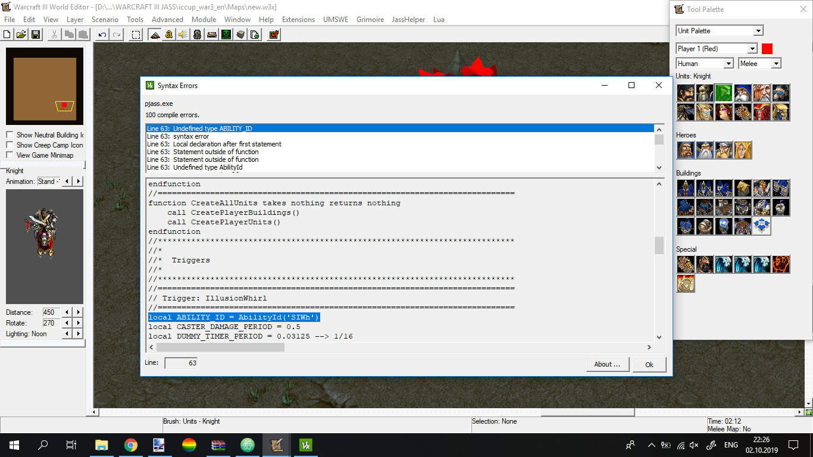Select the Farm building icon
The image size is (813, 457).
tap(743, 188)
